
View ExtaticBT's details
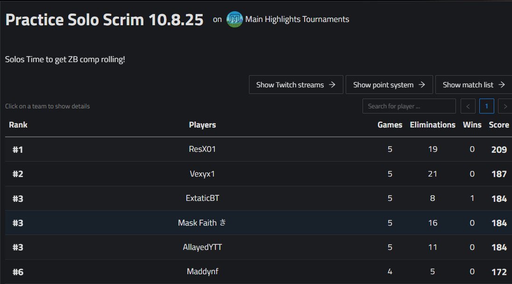(202, 198)
